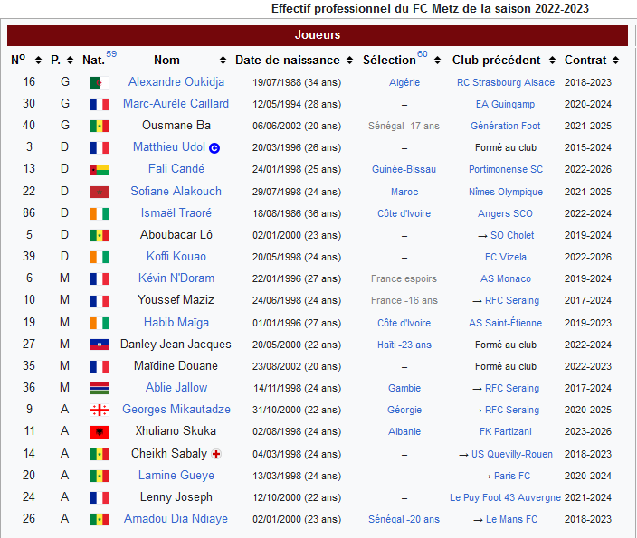Sort by Sélection column arrows

coord(438,61)
